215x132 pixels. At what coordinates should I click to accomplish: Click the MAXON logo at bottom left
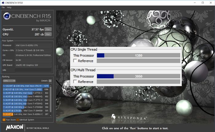click(13, 127)
